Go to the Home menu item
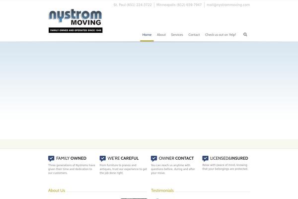Image resolution: width=298 pixels, height=199 pixels. (x=147, y=35)
